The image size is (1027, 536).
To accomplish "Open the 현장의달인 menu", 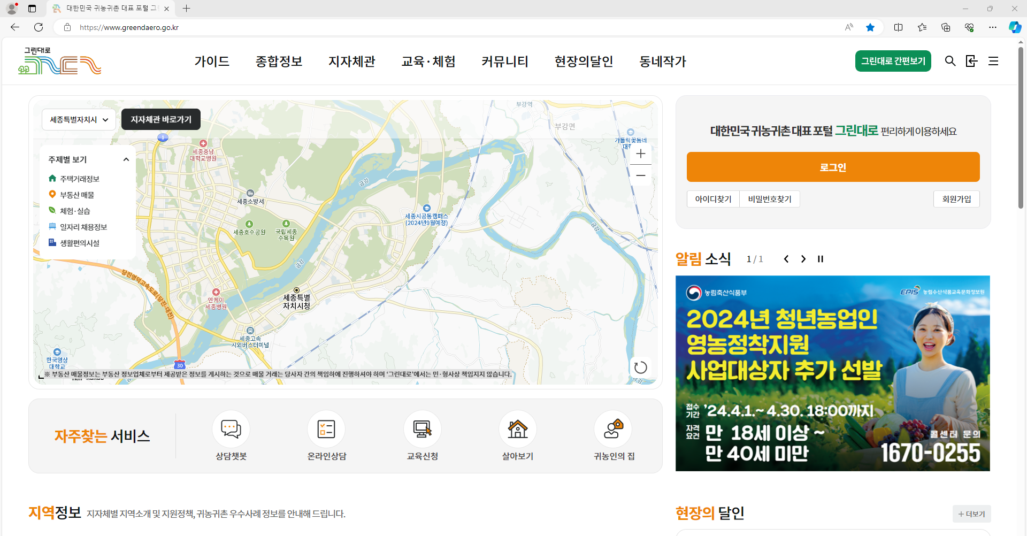I will tap(584, 62).
